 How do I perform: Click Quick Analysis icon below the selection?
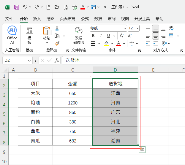(142, 150)
